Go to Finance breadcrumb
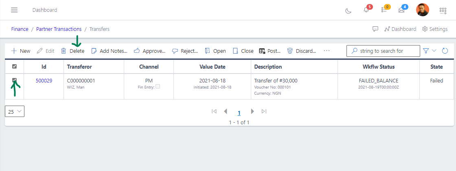This screenshot has width=456, height=171. 20,29
